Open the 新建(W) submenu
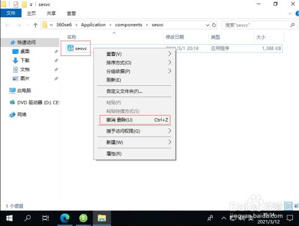This screenshot has height=226, width=299. [x=135, y=143]
